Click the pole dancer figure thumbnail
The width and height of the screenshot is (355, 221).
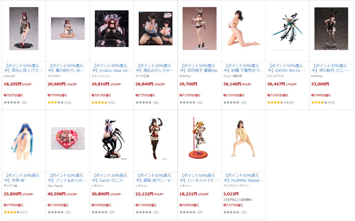point(199,137)
